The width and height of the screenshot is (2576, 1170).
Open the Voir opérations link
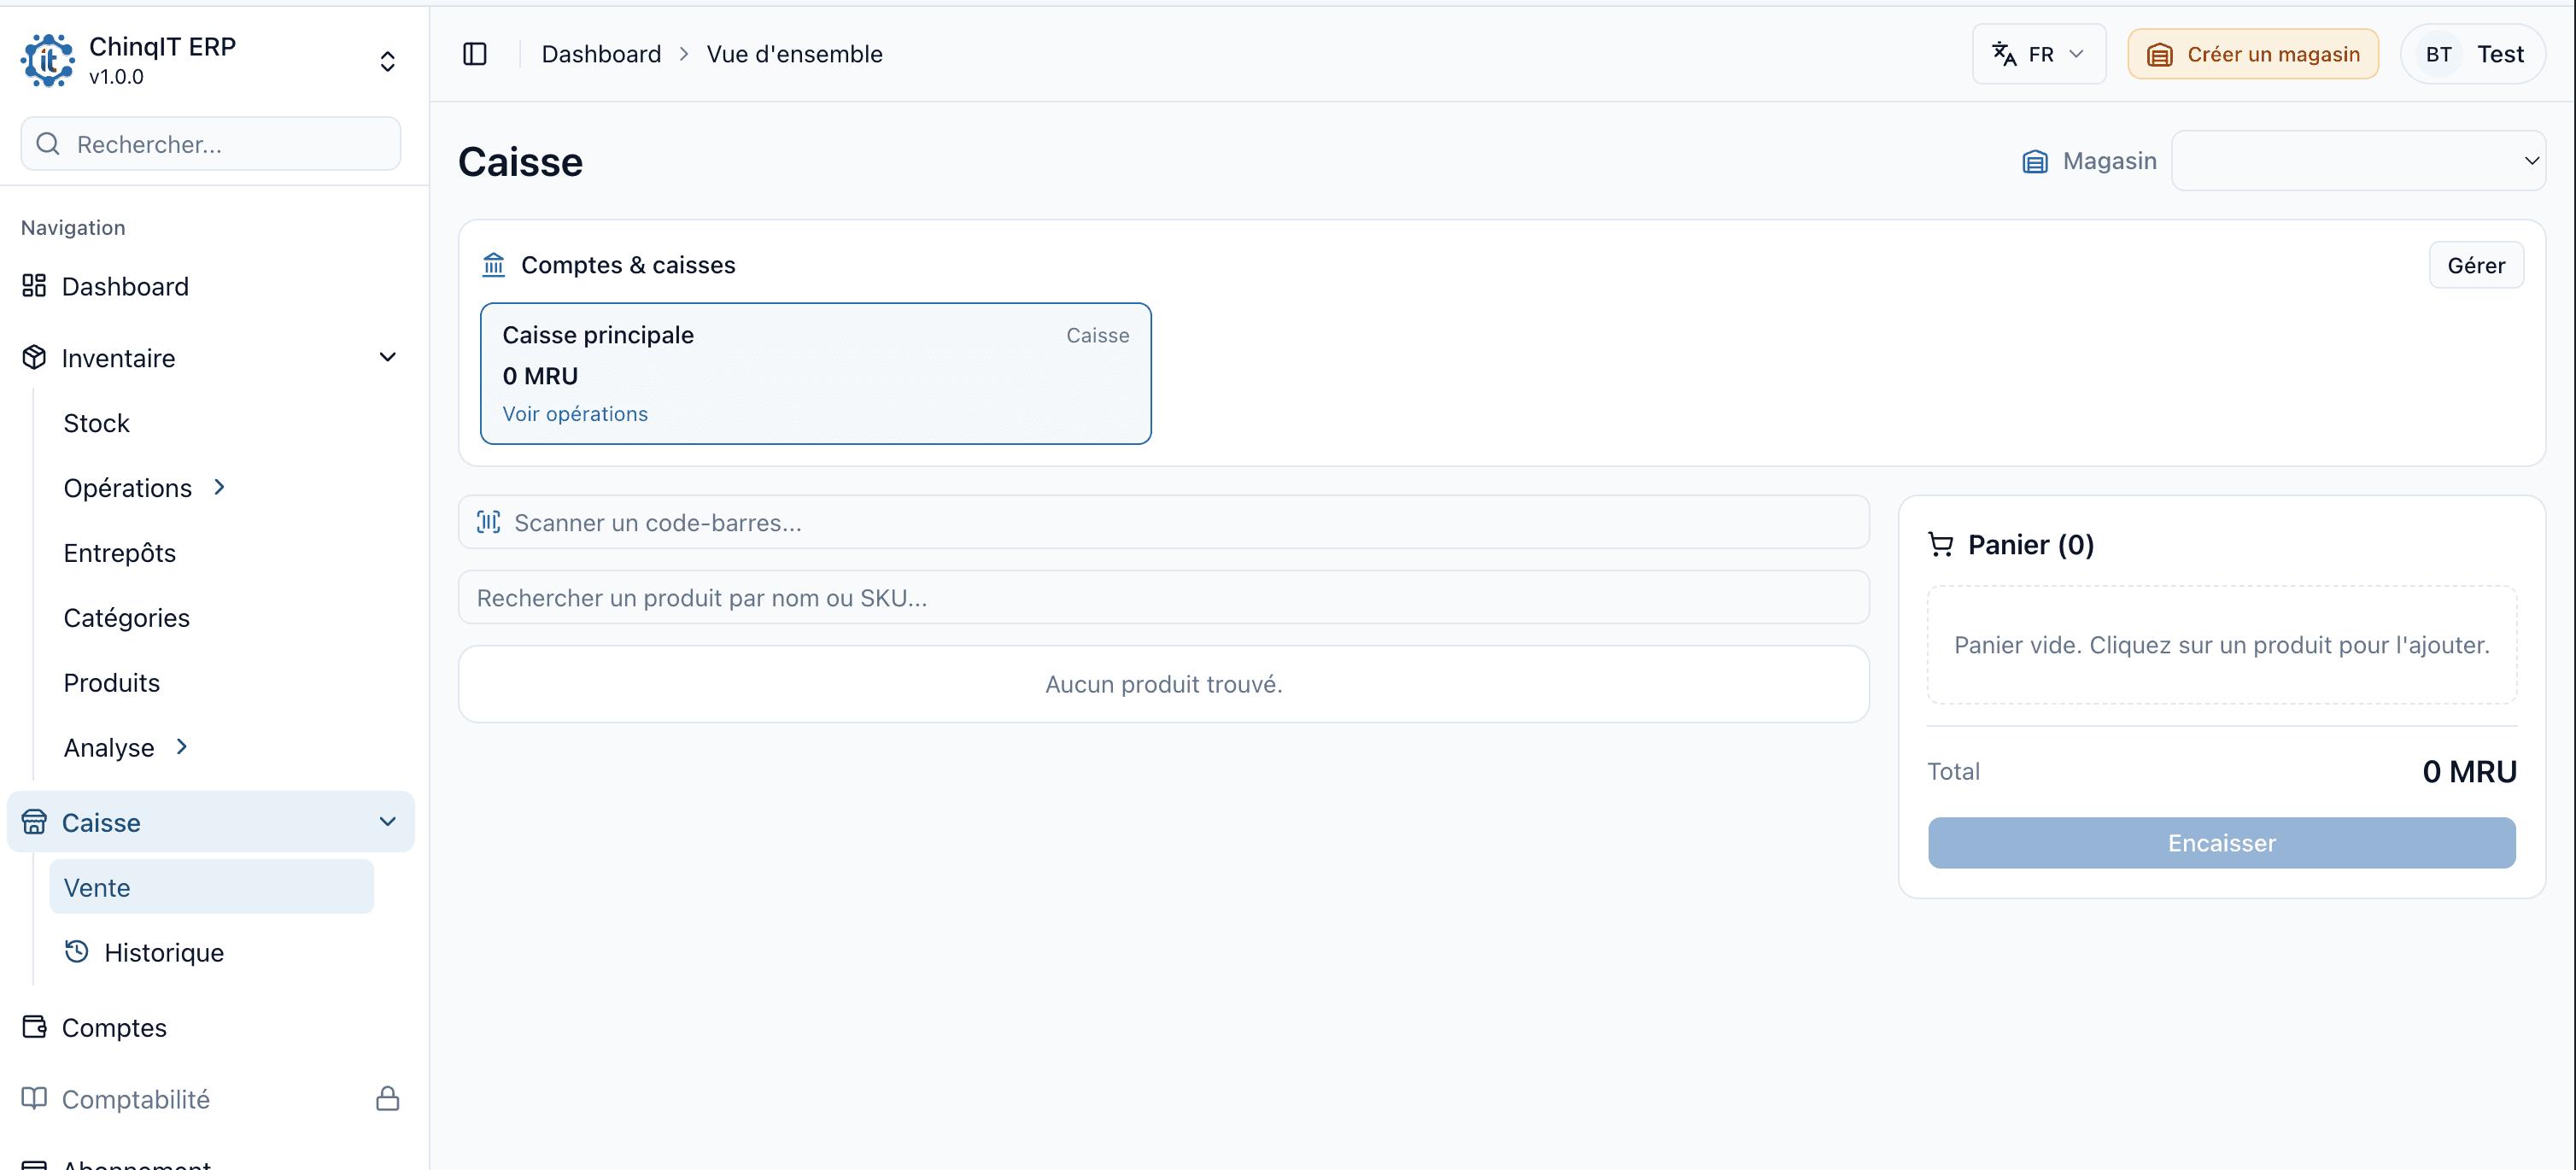click(x=575, y=413)
